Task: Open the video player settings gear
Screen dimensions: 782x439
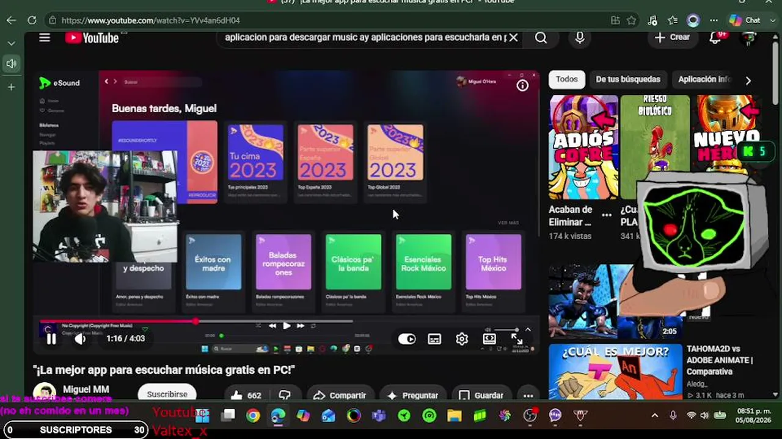Action: pyautogui.click(x=462, y=339)
